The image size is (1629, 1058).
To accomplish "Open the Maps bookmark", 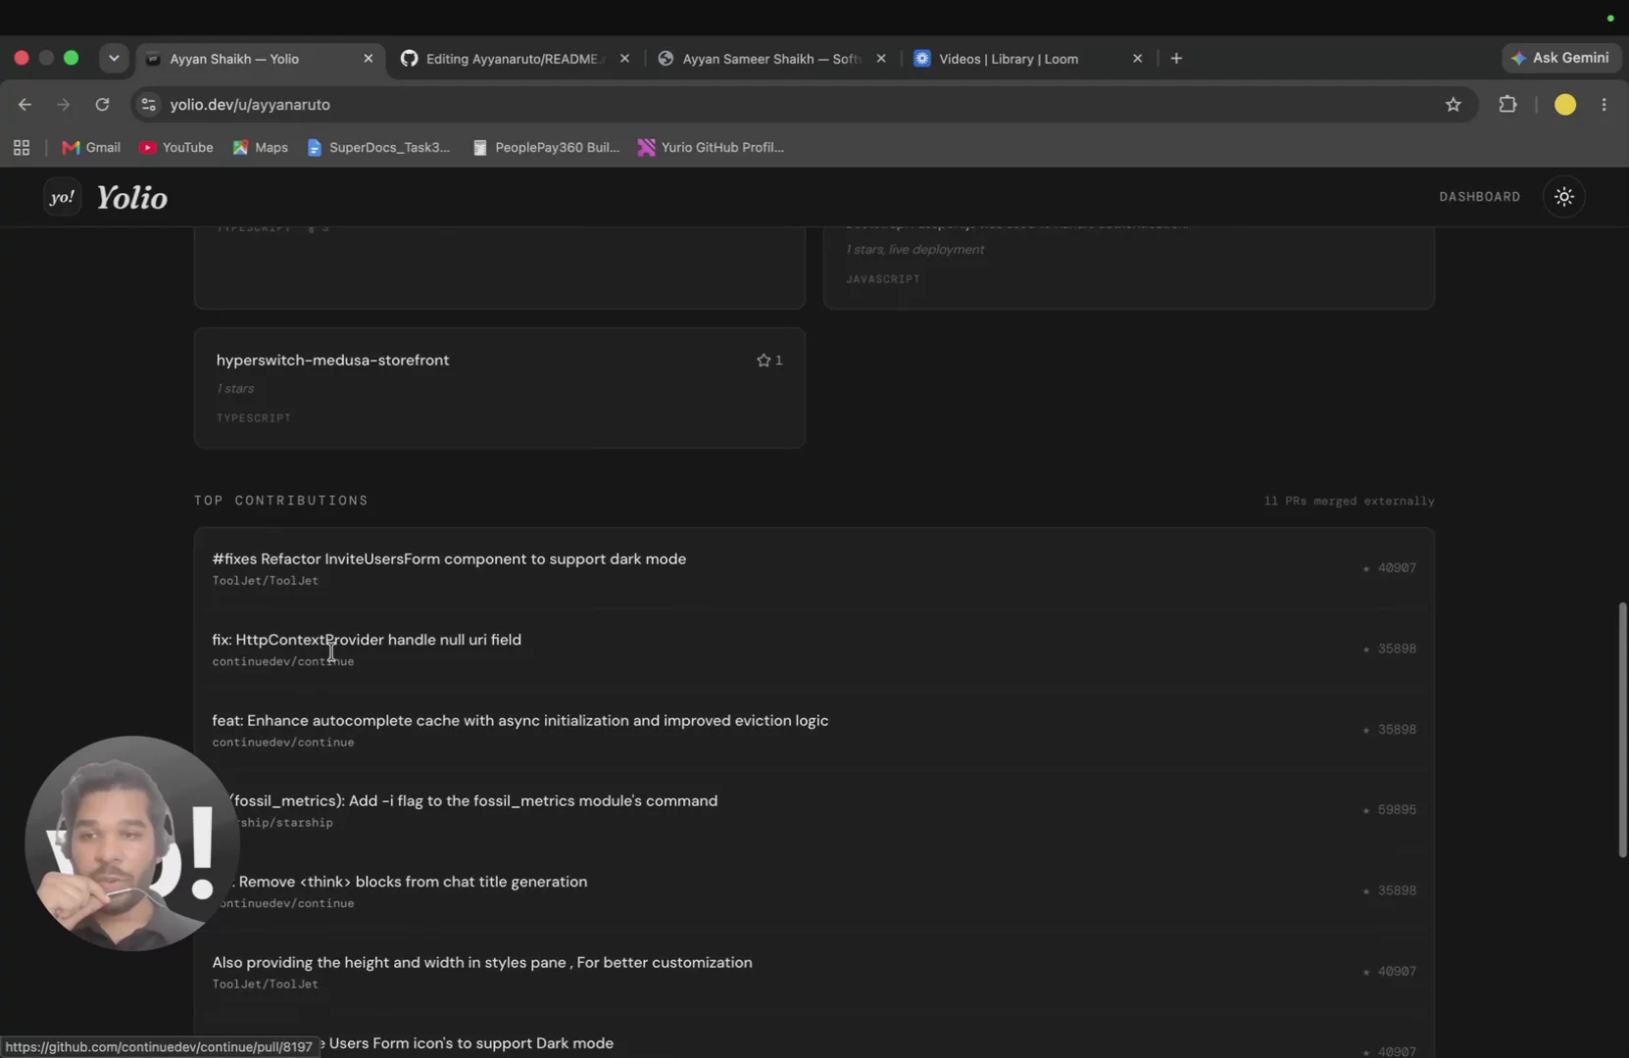I will click(x=261, y=148).
